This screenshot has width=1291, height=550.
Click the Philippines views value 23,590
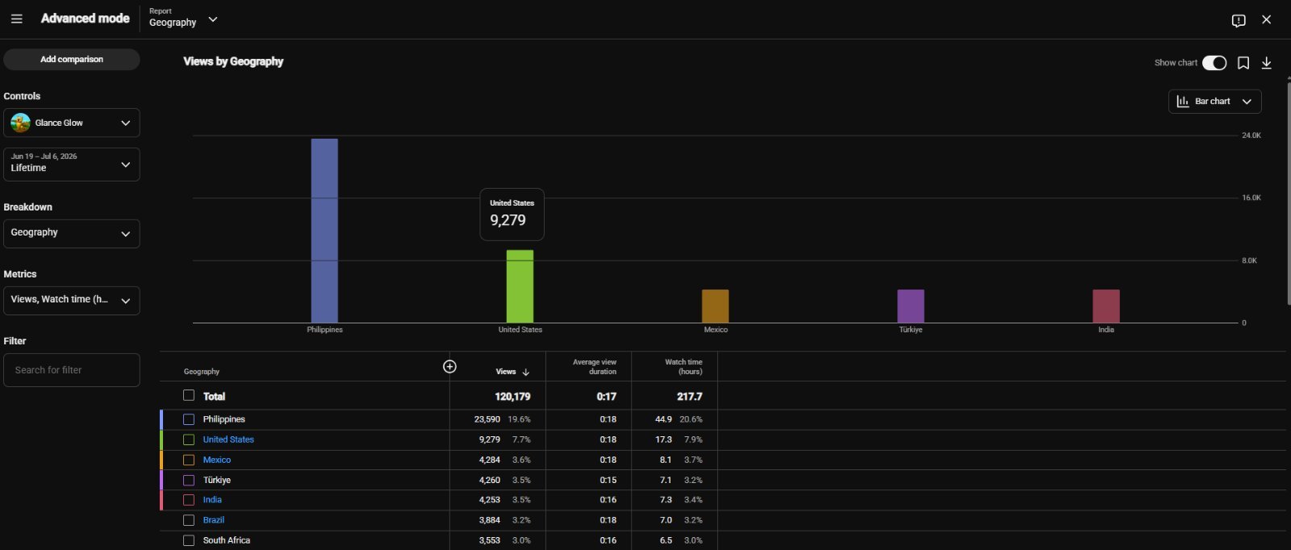(x=487, y=419)
